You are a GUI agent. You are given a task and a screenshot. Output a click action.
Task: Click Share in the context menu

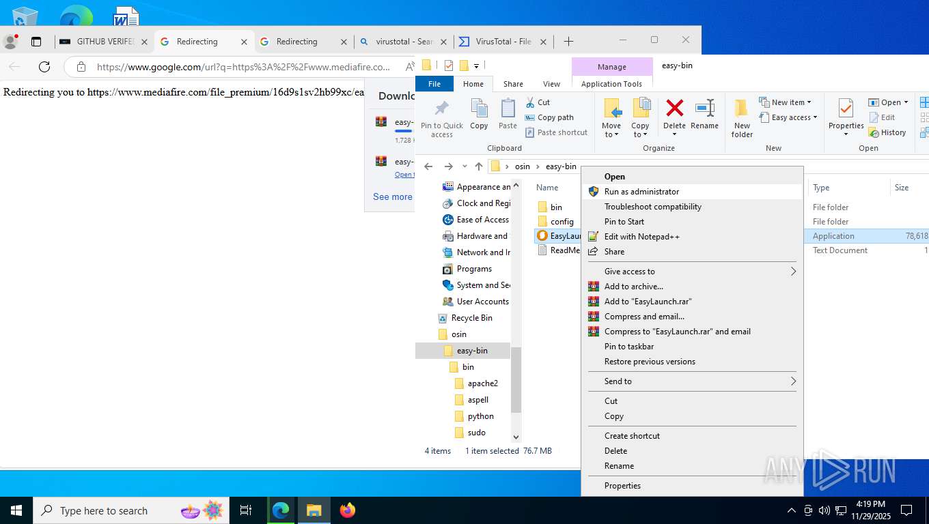(x=692, y=252)
